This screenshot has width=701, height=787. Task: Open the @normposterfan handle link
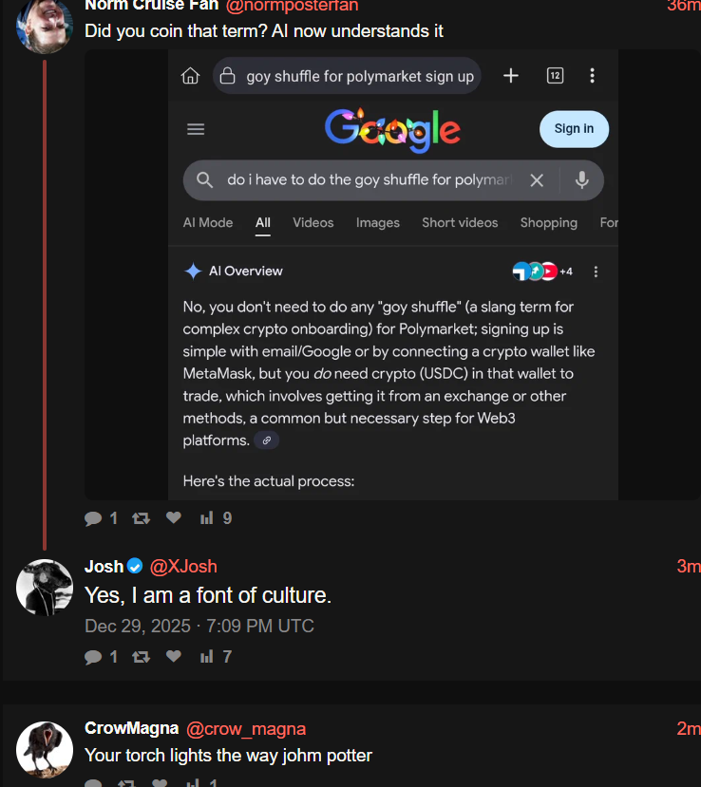tap(293, 6)
